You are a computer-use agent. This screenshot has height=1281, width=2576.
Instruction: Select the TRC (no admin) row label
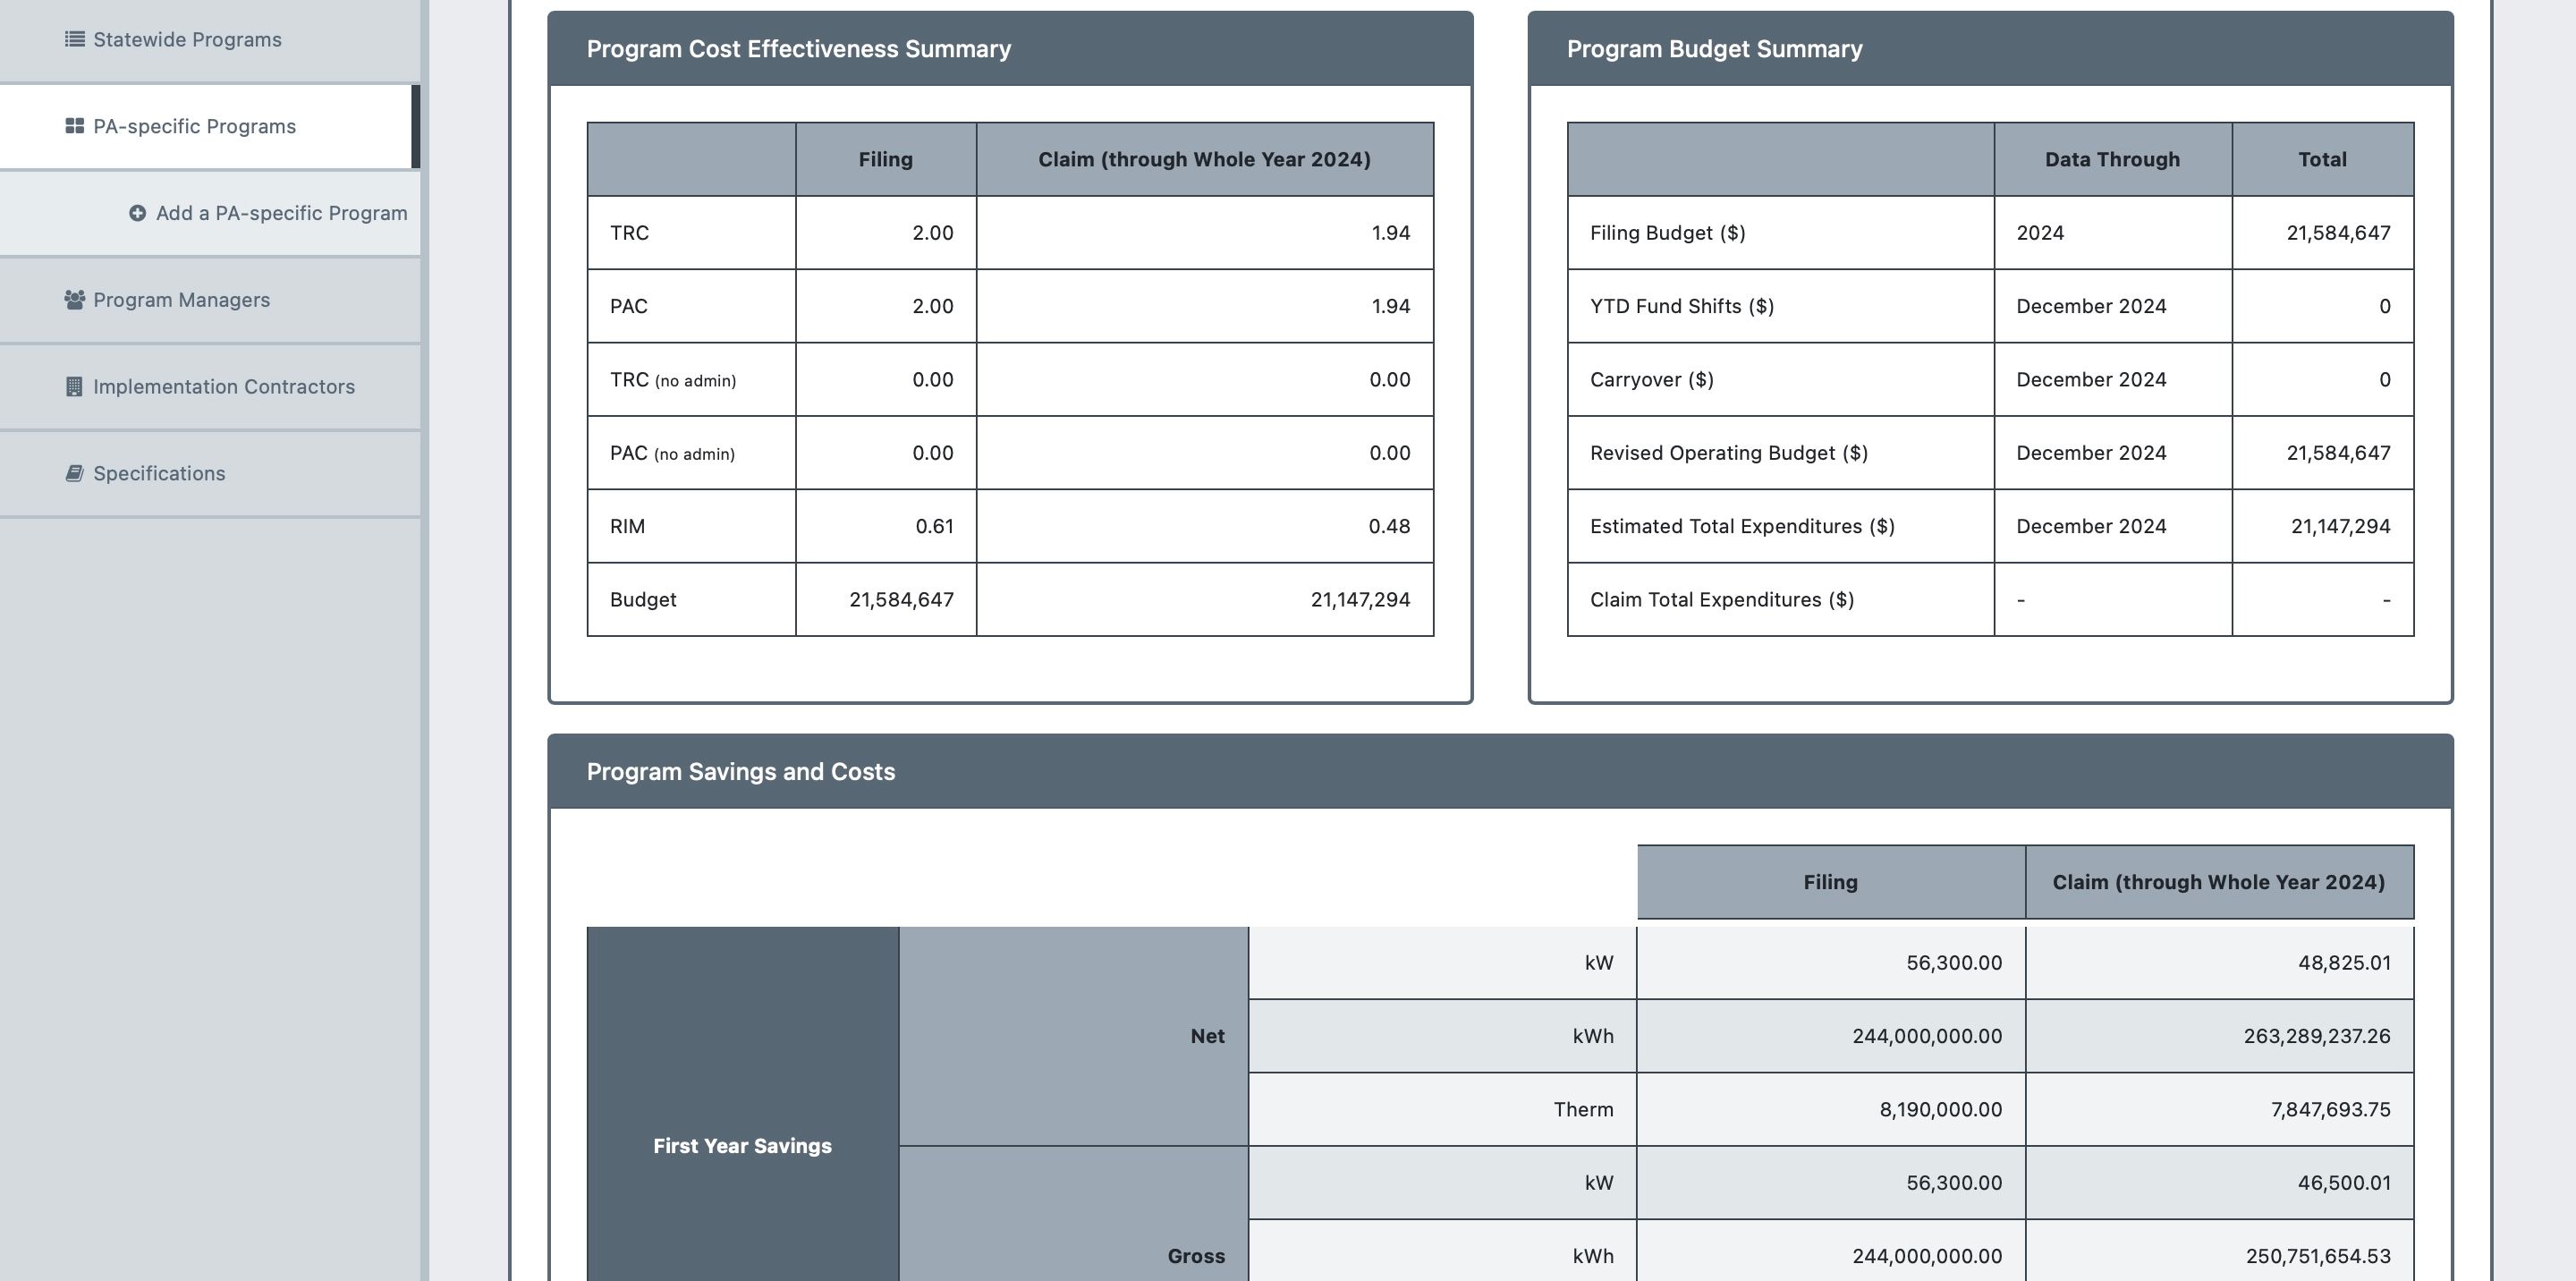point(672,380)
